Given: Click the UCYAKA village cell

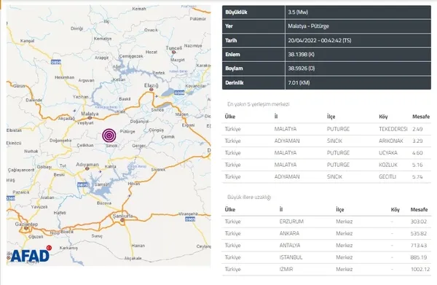Looking at the screenshot, I should tap(388, 153).
